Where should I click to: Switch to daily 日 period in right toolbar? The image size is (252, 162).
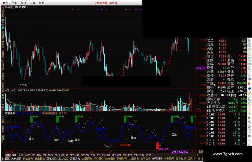click(249, 132)
